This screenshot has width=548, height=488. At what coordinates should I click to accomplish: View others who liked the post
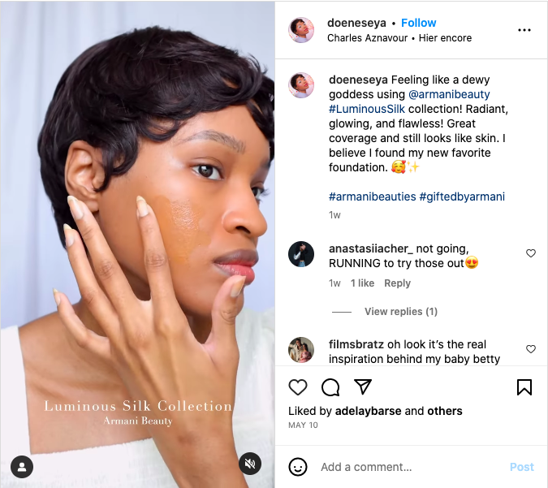click(445, 411)
